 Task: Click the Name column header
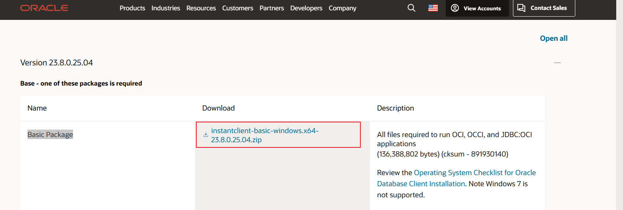37,108
